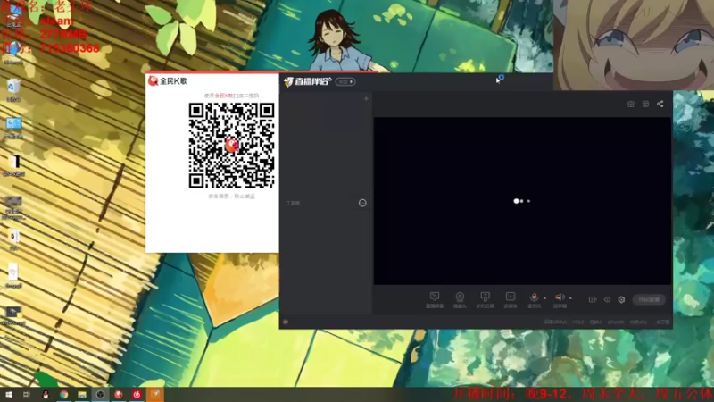Click the 直播伴侣 logo
Screen dimensions: 714x402
coord(307,81)
